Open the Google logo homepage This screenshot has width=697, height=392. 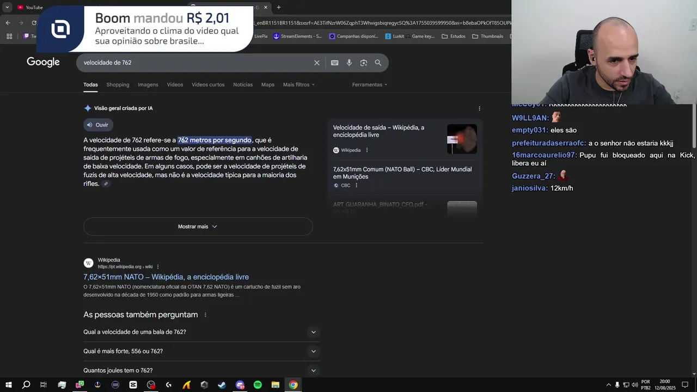point(43,62)
